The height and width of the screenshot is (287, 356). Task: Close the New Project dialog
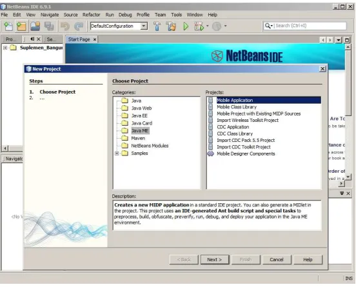click(x=322, y=69)
